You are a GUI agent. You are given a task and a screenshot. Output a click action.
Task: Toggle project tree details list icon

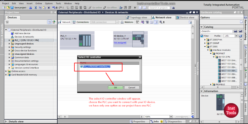click(x=50, y=22)
